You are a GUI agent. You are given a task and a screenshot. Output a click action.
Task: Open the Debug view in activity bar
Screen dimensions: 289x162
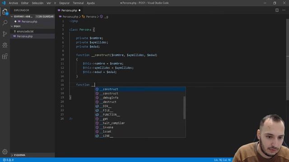pyautogui.click(x=5, y=45)
